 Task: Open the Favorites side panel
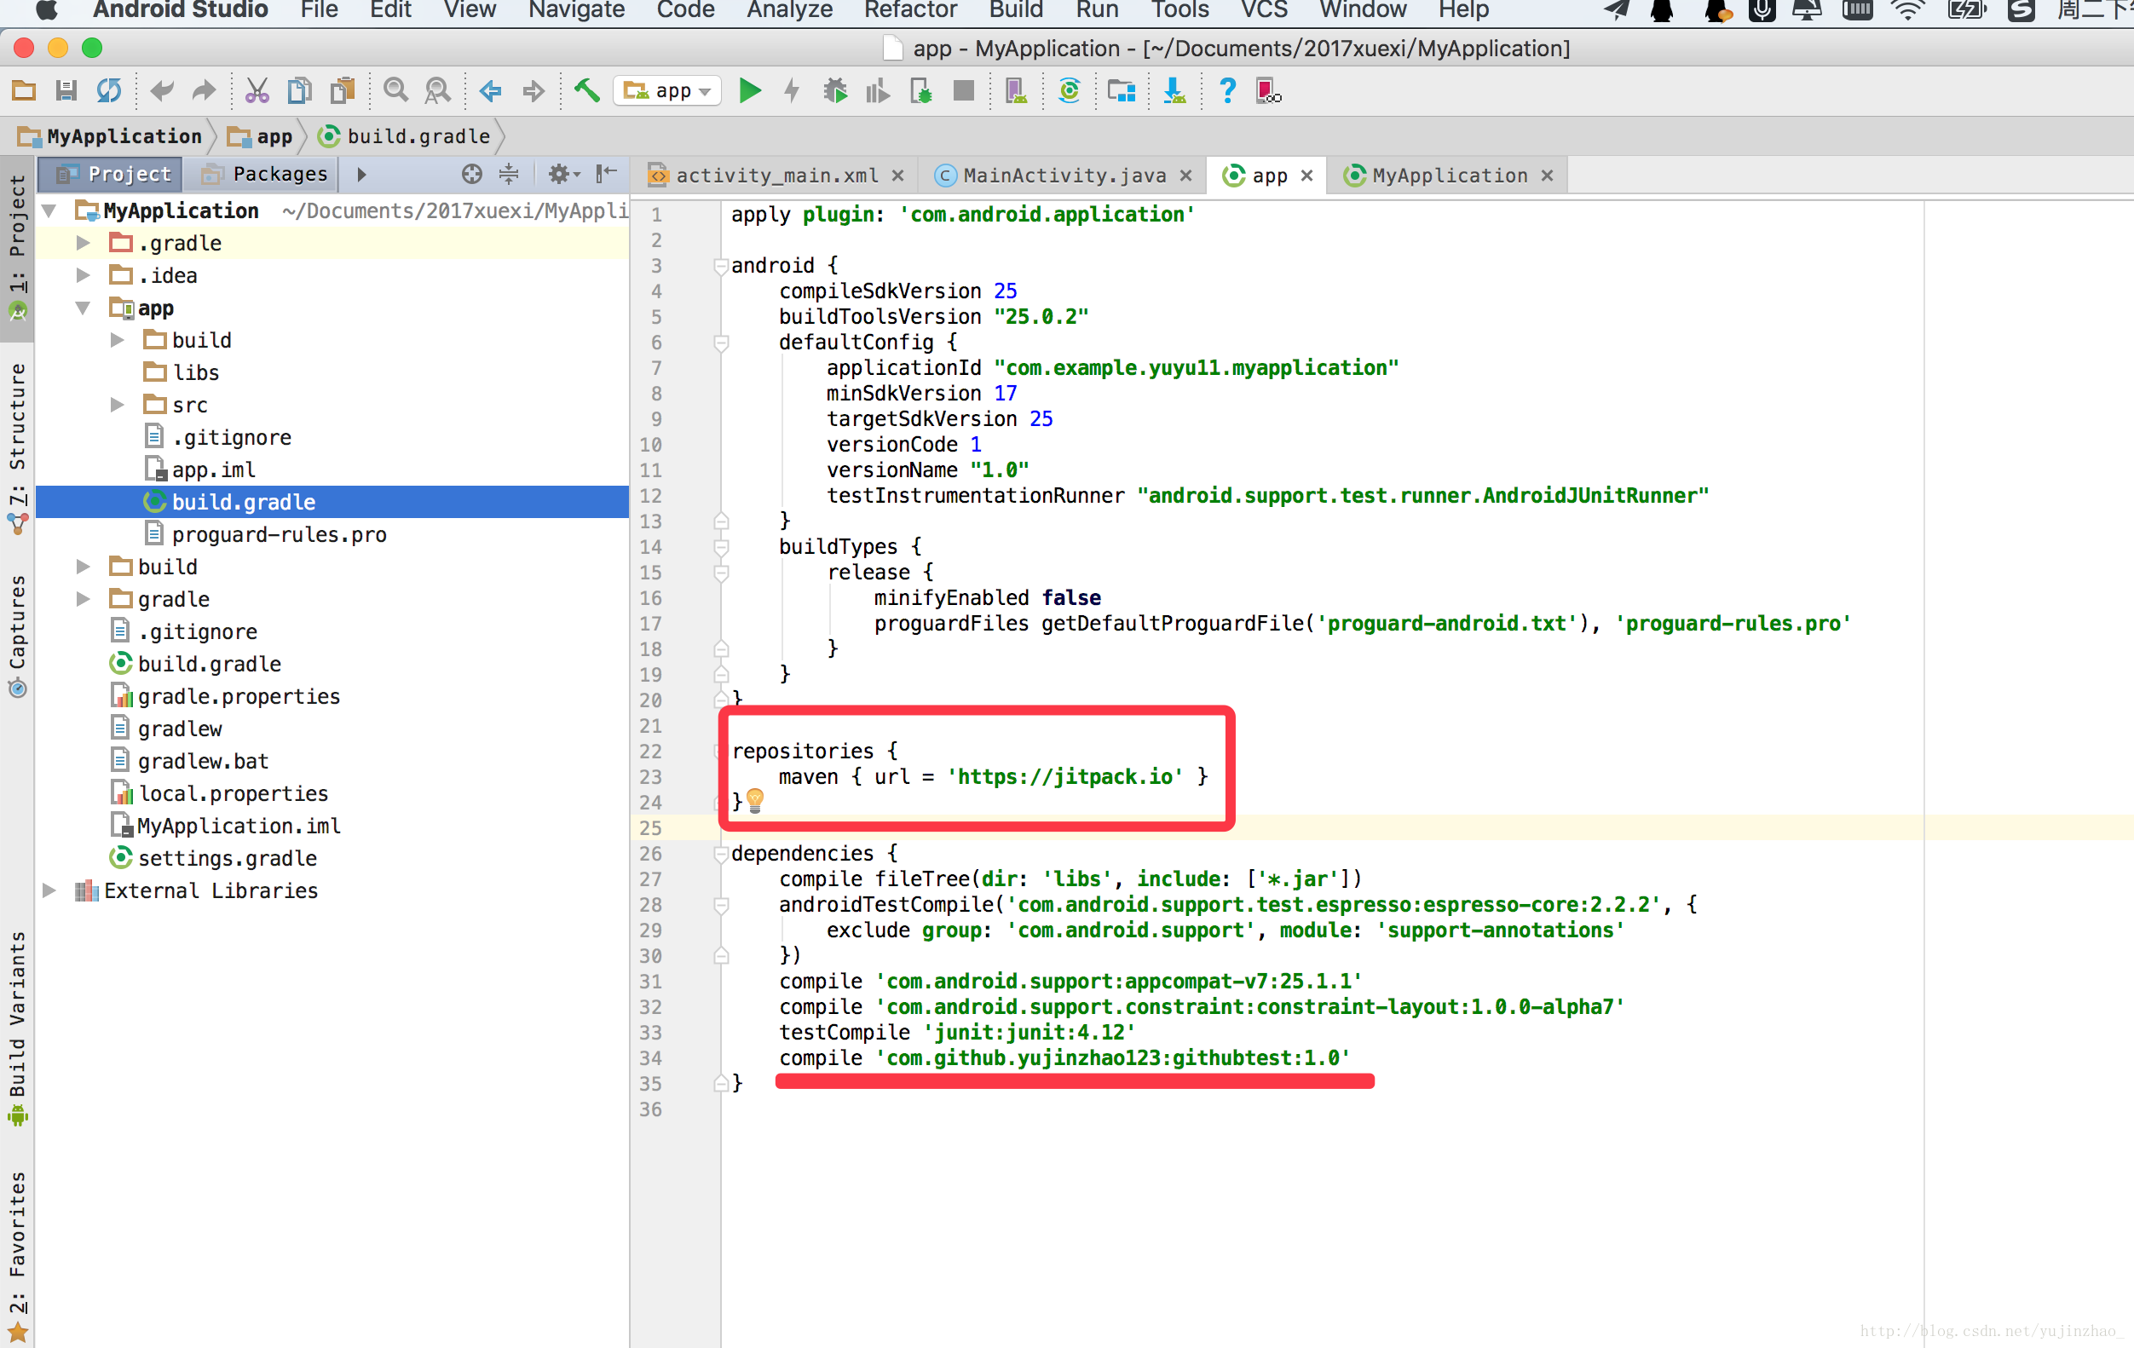pos(17,1256)
